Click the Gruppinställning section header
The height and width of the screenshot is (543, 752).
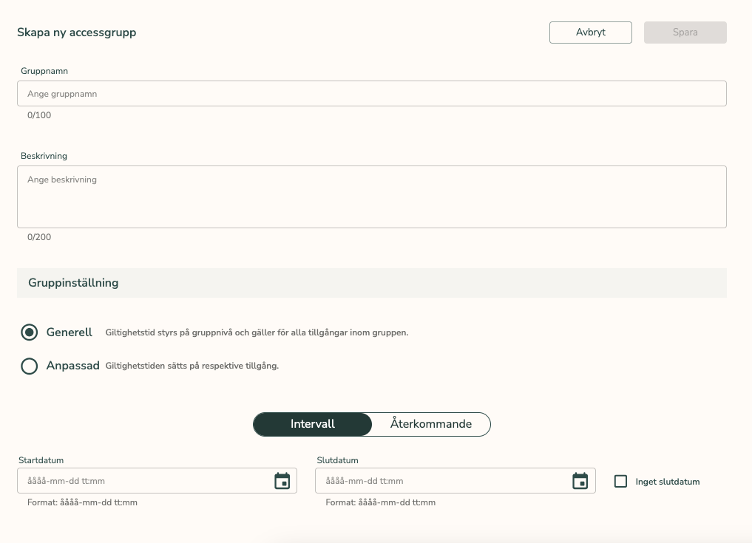(74, 283)
